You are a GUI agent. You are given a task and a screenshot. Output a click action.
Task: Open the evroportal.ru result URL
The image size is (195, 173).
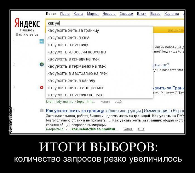[82, 129]
